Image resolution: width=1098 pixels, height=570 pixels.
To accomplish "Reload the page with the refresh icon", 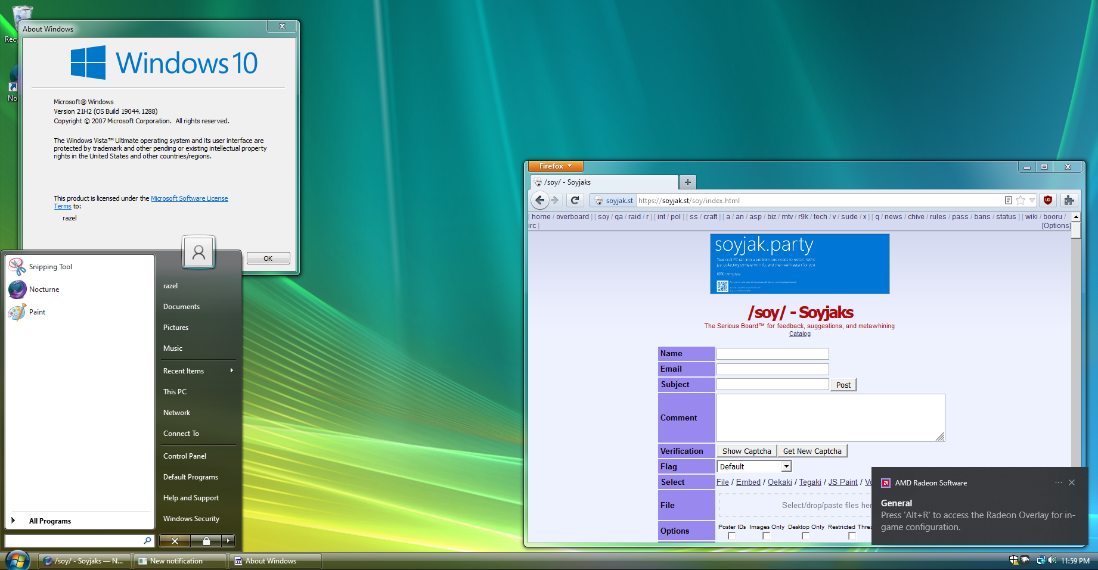I will pos(575,200).
